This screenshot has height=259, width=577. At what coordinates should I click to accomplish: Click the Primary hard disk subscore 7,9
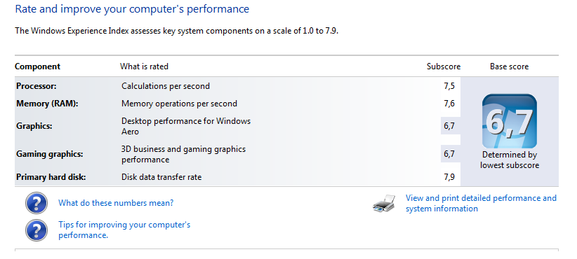[449, 177]
